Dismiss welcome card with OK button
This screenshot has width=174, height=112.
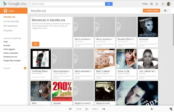click(35, 44)
